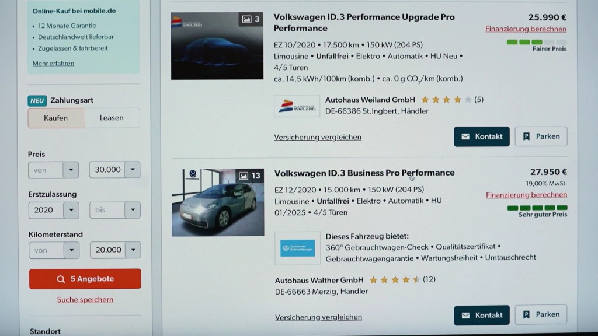Image resolution: width=598 pixels, height=336 pixels.
Task: Open the "Volkswagen ID.3 Performance Upgrade Pro Performance" listing title
Action: [364, 23]
